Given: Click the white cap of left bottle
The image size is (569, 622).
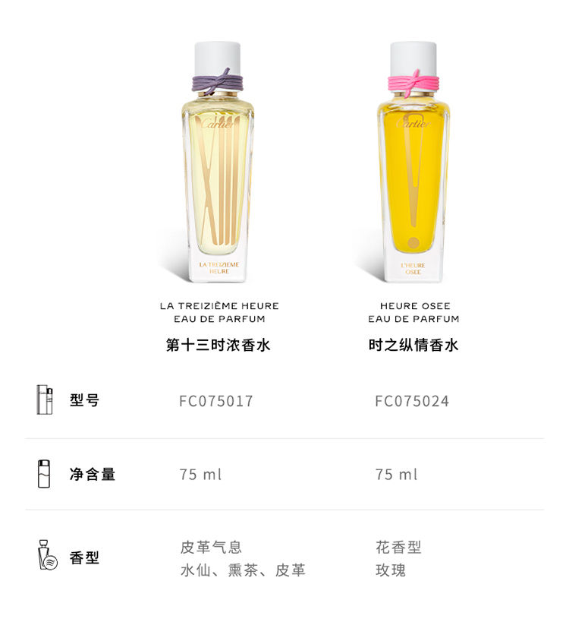Looking at the screenshot, I should [218, 58].
